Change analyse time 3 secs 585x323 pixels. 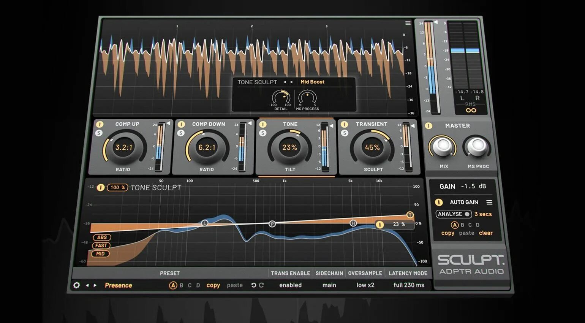tap(483, 214)
